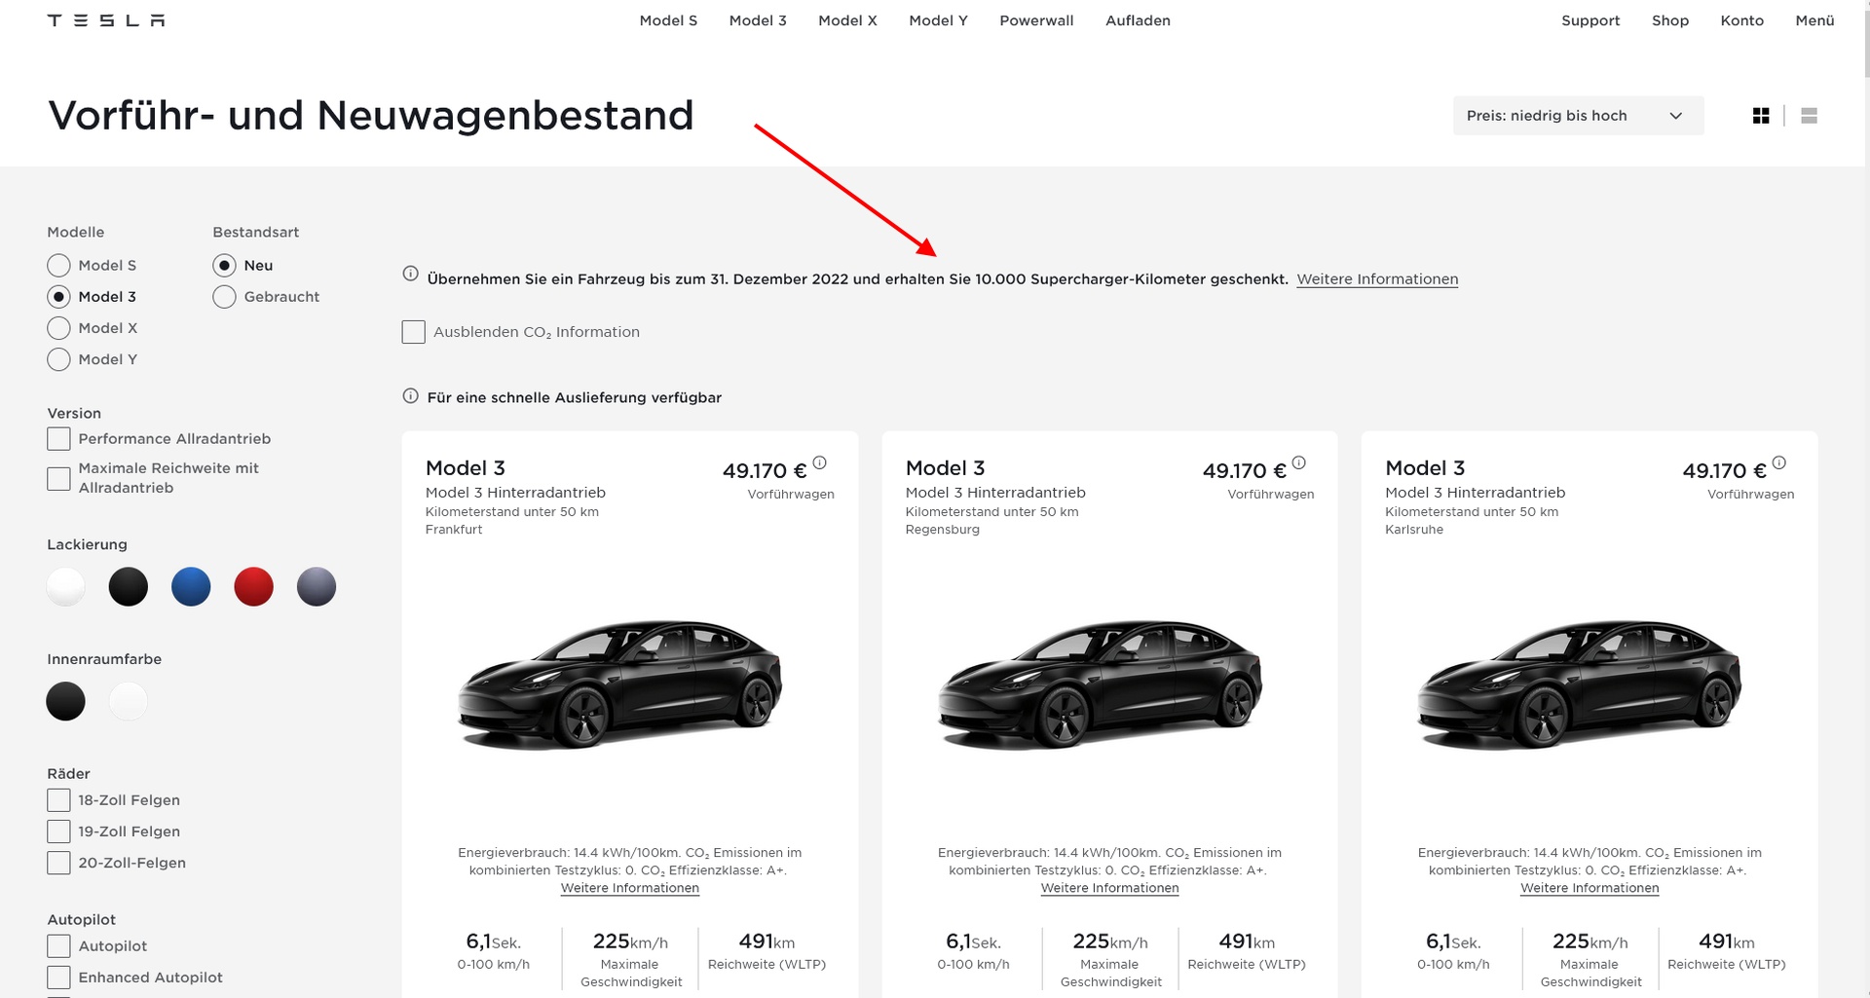Image resolution: width=1870 pixels, height=998 pixels.
Task: Click the Frankfurt Model 3 car image
Action: click(619, 684)
